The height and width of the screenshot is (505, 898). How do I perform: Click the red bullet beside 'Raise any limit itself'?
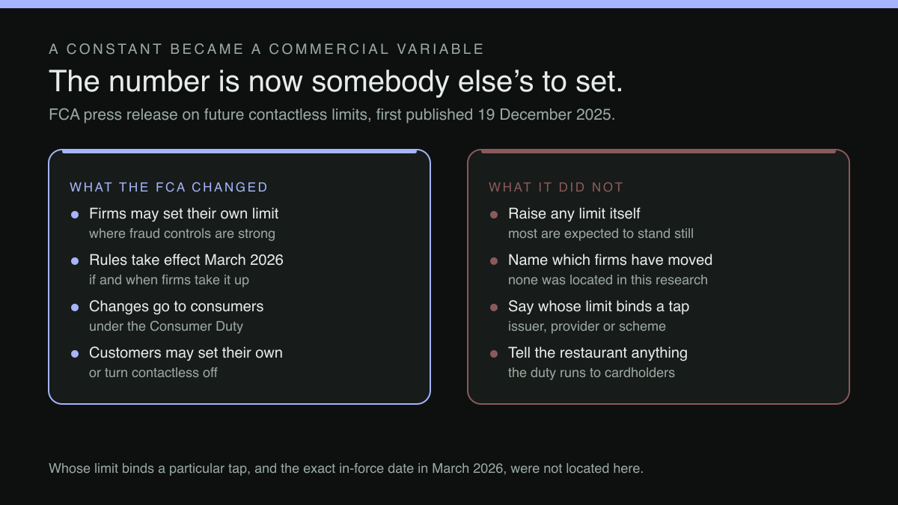[x=494, y=215]
